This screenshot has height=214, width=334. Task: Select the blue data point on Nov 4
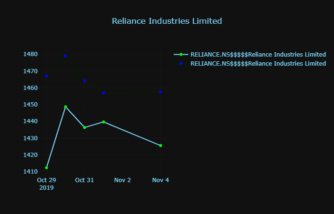161,92
